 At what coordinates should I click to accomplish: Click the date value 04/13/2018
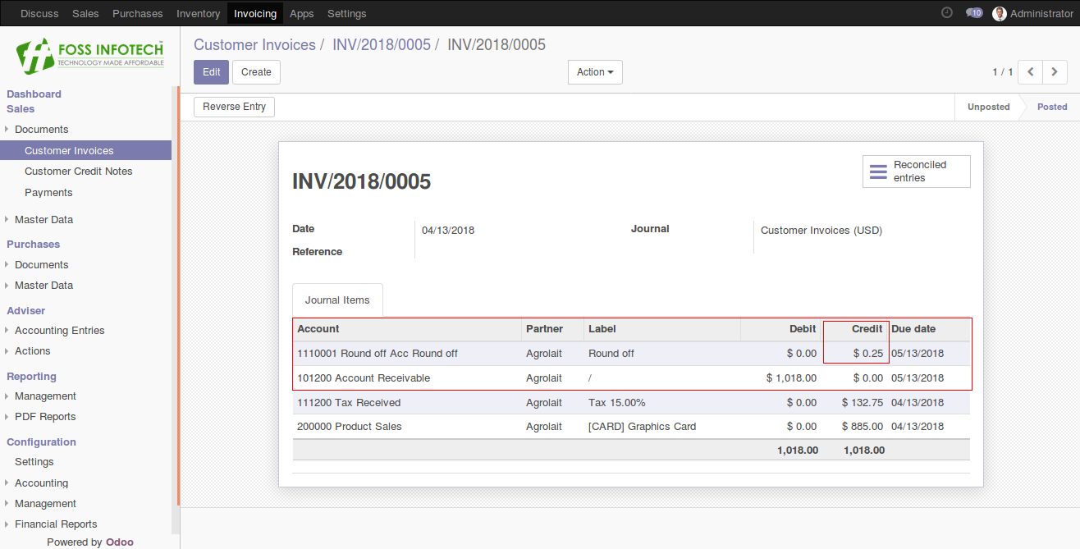click(448, 231)
